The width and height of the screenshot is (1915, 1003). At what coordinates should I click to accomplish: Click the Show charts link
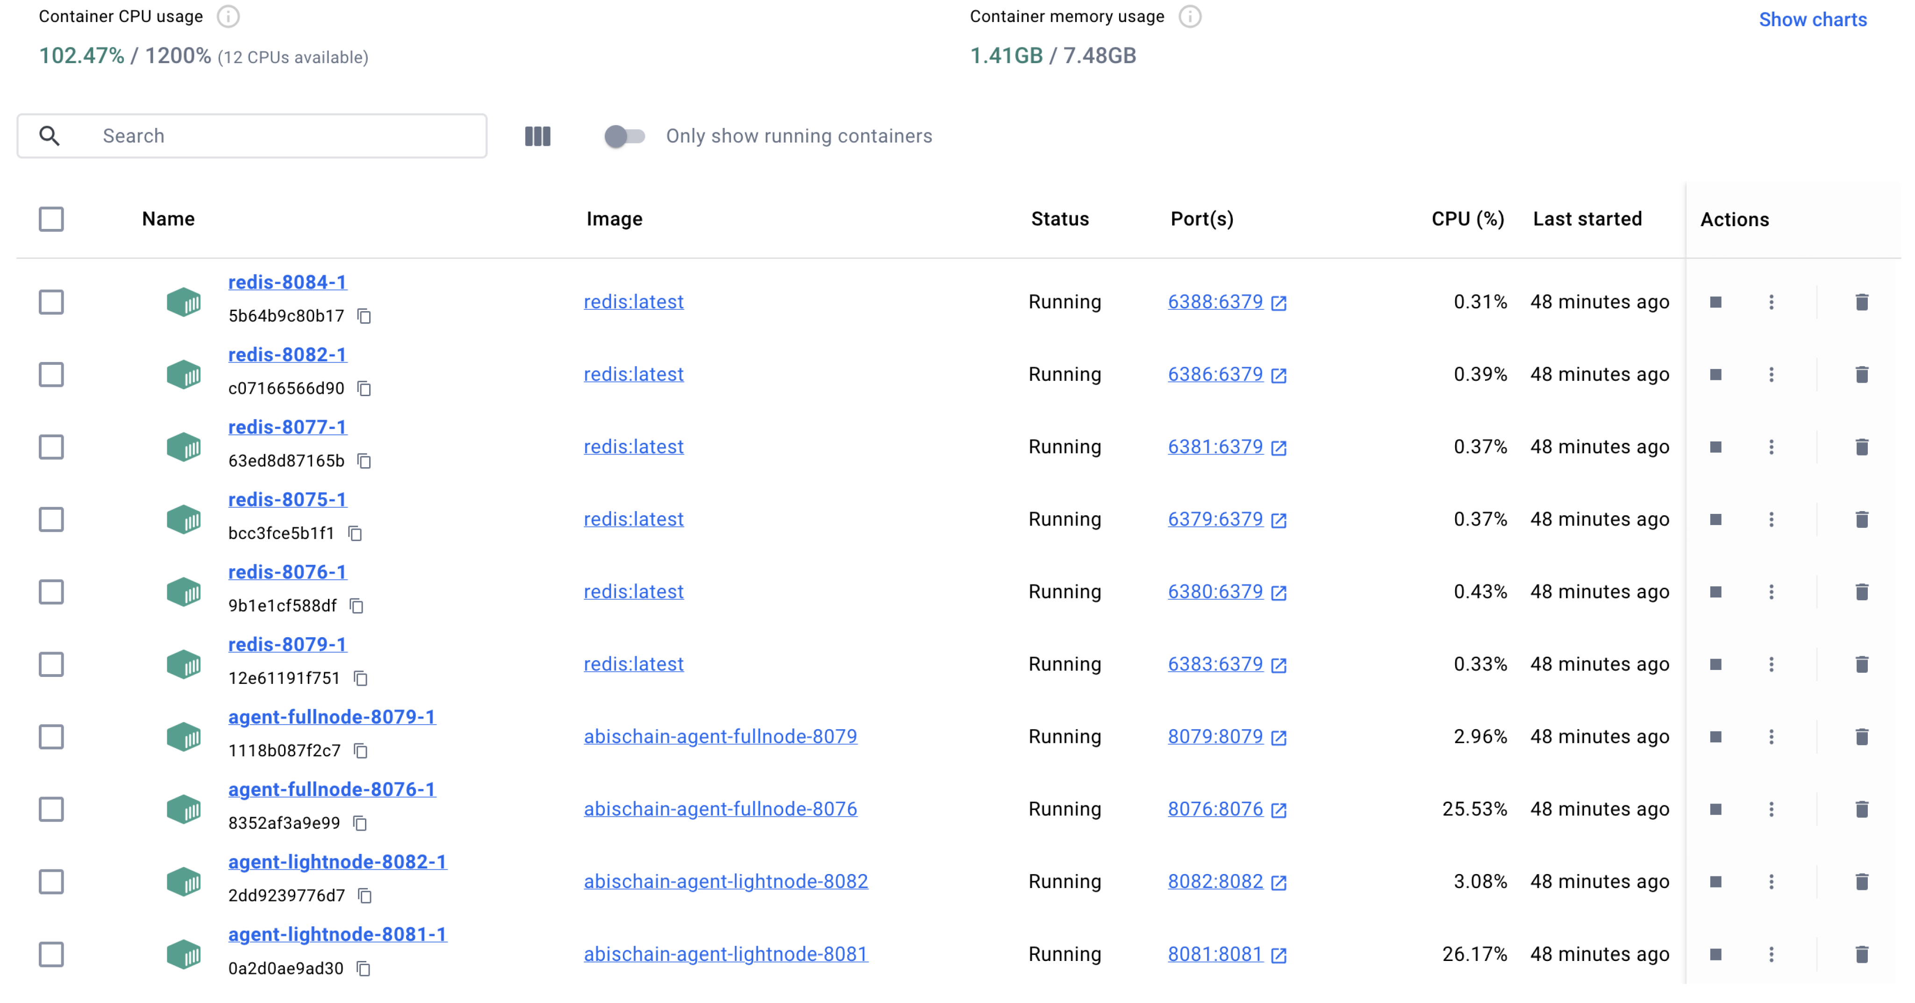pyautogui.click(x=1812, y=19)
